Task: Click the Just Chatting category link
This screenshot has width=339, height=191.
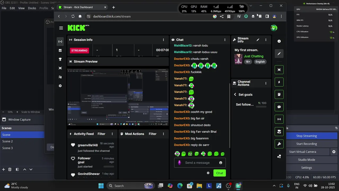Action: tap(254, 56)
